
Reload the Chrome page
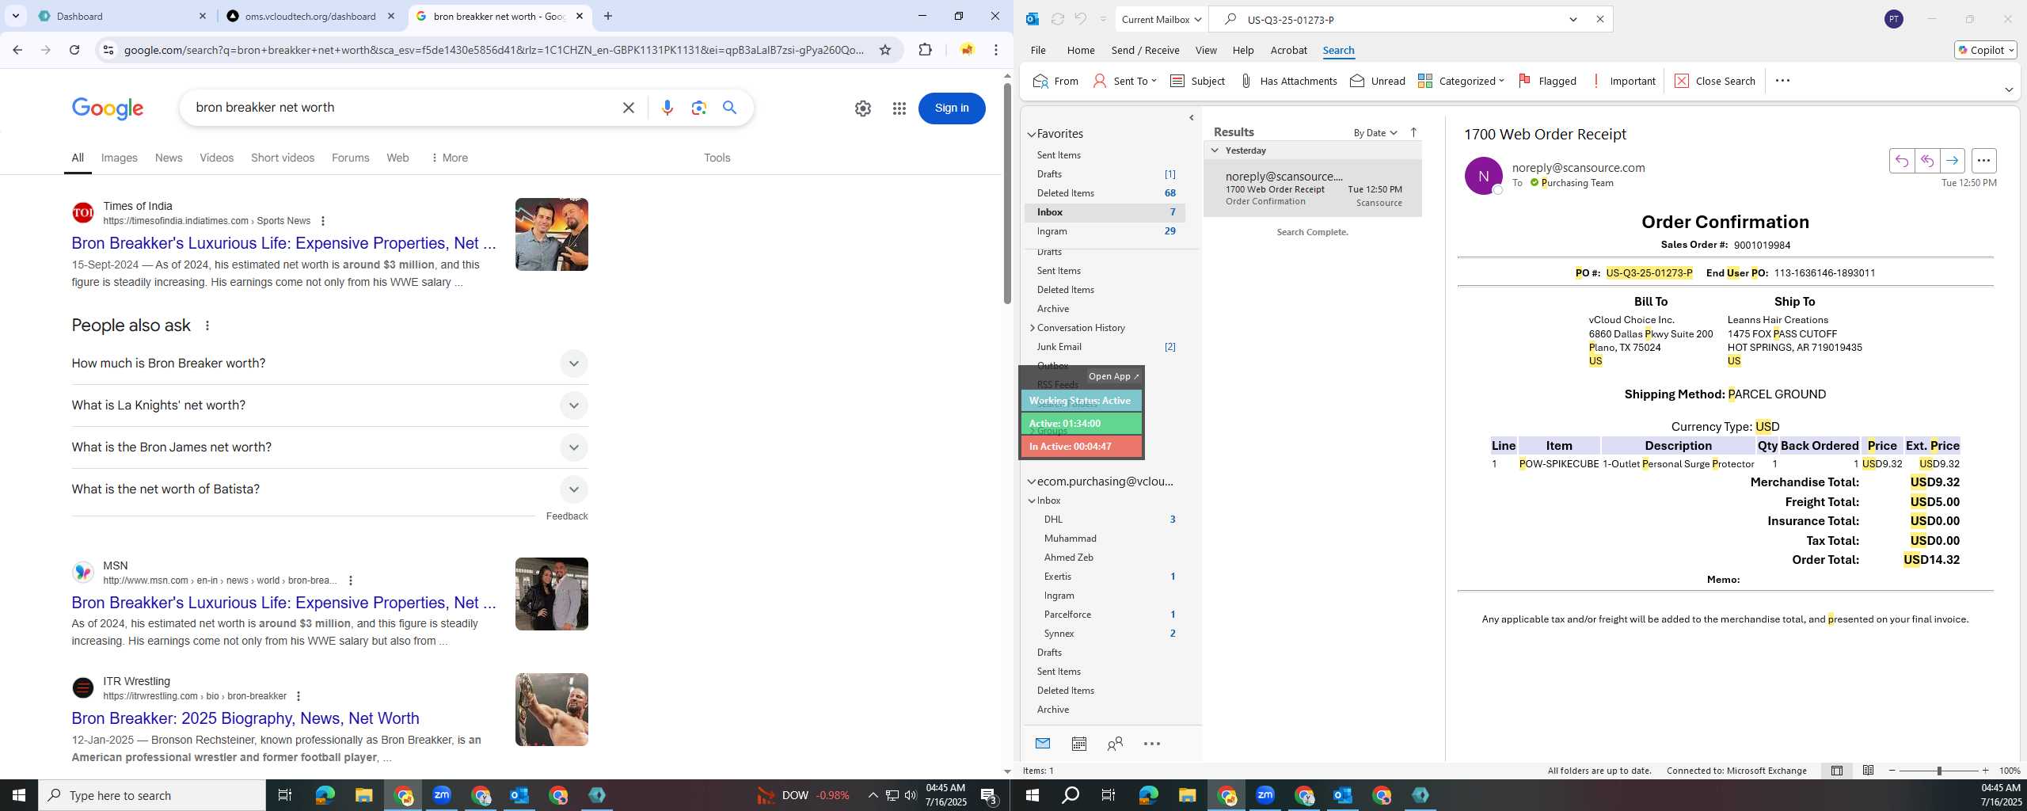pyautogui.click(x=74, y=50)
